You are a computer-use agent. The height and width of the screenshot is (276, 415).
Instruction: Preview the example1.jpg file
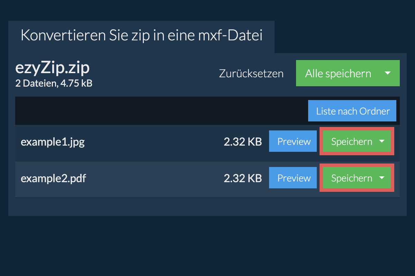click(x=293, y=141)
